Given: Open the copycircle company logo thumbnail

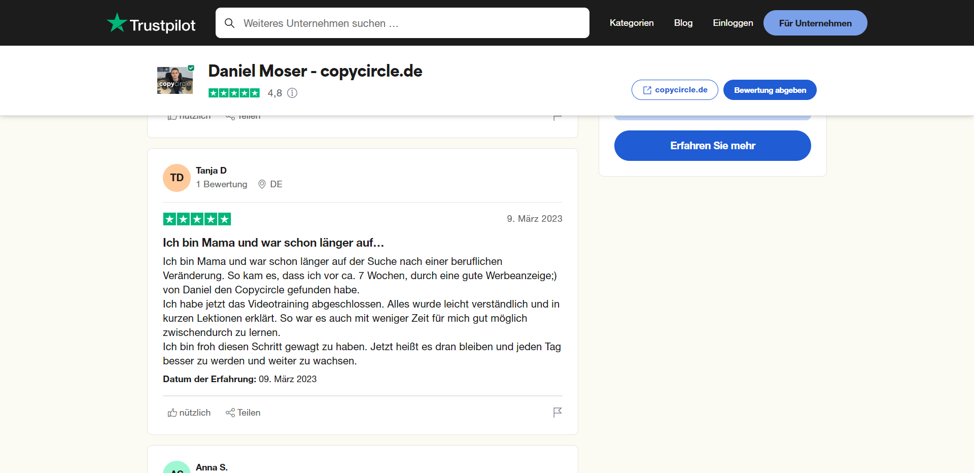Looking at the screenshot, I should (x=175, y=80).
